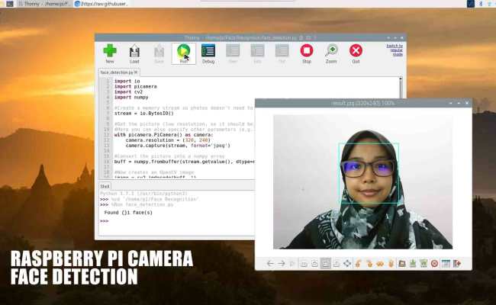Click 'Found {}1 face(s)' shell output

128,213
